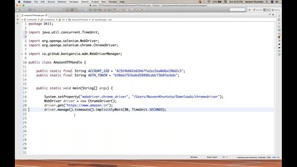Click the 'Writable' status bar entry

tap(194, 157)
